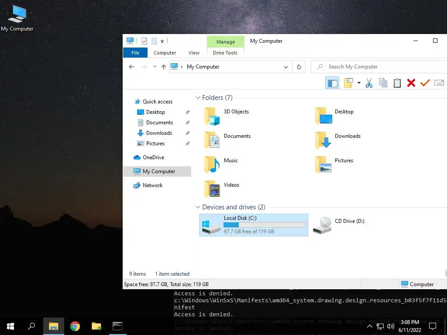Click the Cut scissors icon
Viewport: 447px width, 335px height.
click(x=369, y=83)
